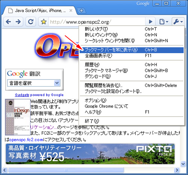Select ブックマーク バーを常に表示 menu item
188x175 pixels.
point(132,50)
